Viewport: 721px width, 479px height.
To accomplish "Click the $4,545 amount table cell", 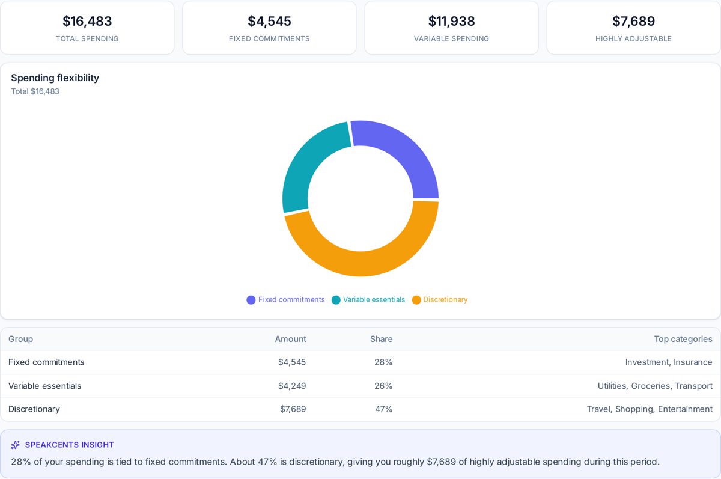I will pos(292,362).
